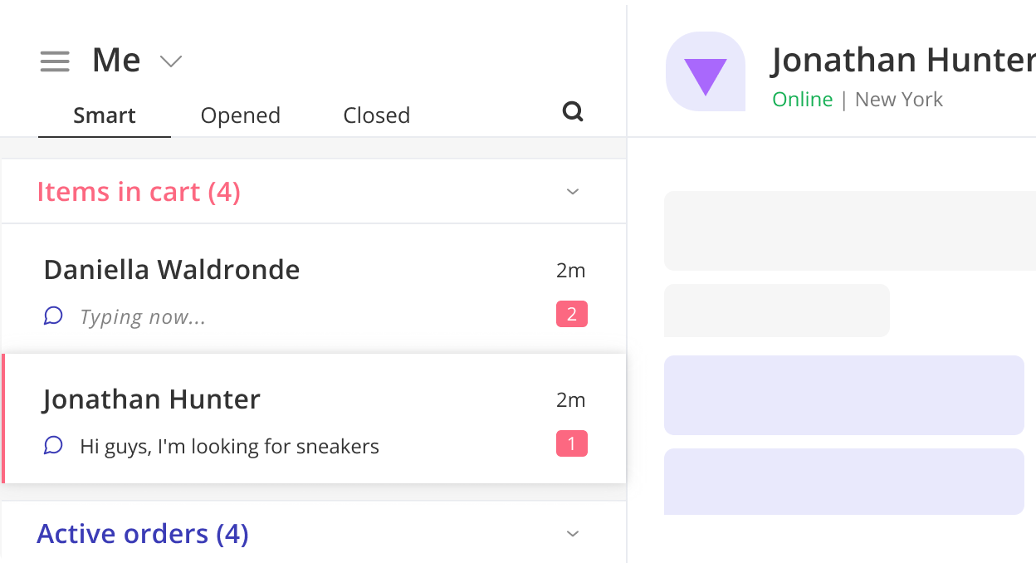Click the Online status label
This screenshot has width=1036, height=563.
[x=802, y=100]
